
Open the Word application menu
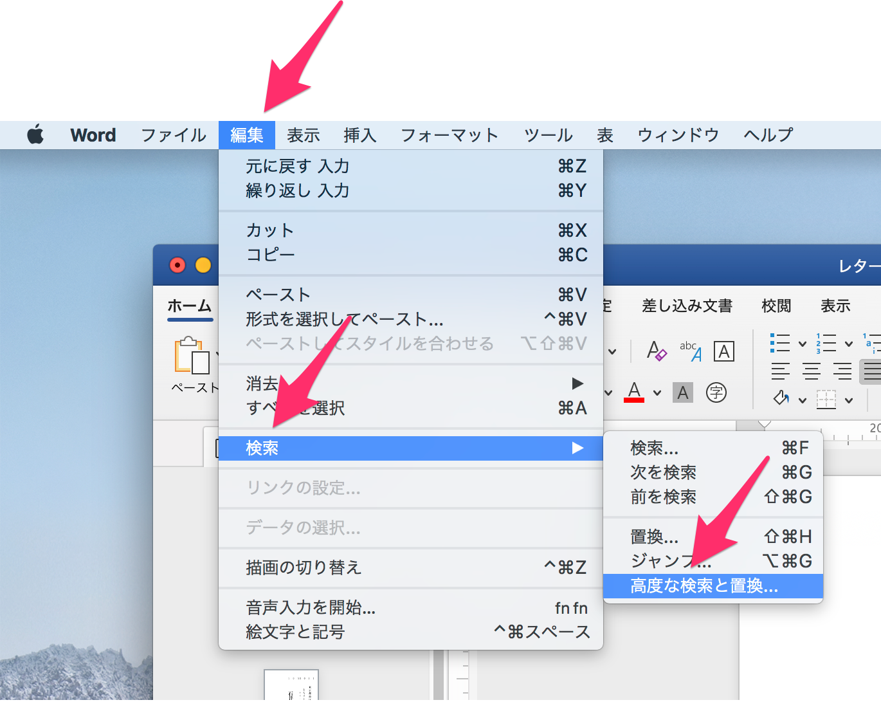pyautogui.click(x=93, y=135)
